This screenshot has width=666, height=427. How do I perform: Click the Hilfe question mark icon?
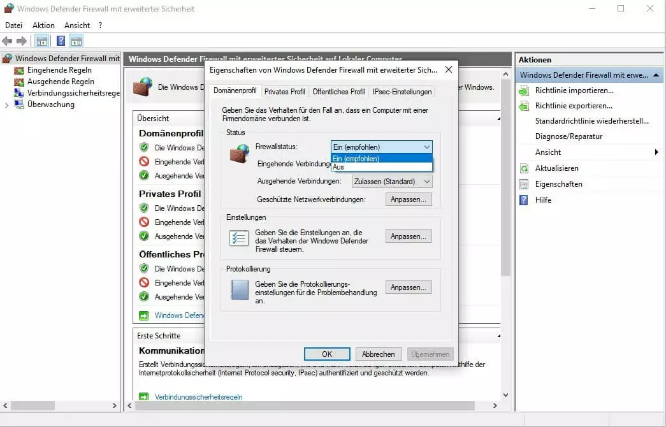pos(524,199)
